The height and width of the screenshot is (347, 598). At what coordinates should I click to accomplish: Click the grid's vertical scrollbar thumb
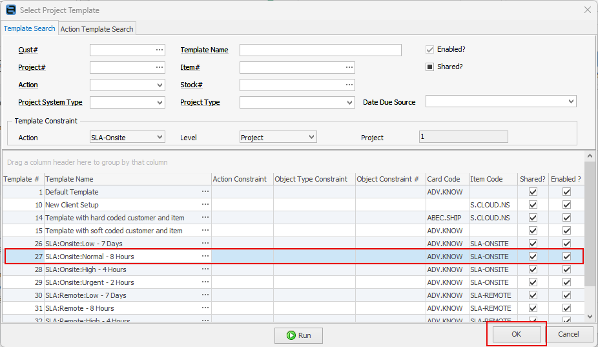coord(590,224)
